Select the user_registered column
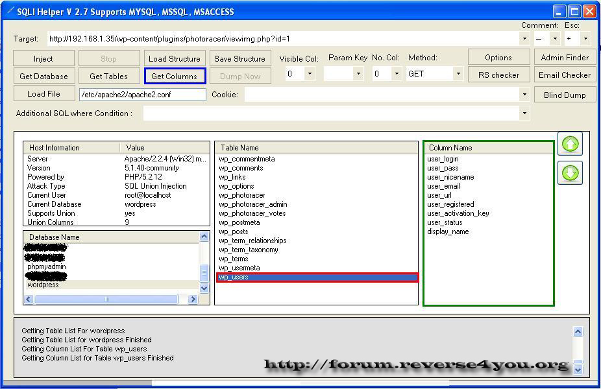 click(x=489, y=204)
